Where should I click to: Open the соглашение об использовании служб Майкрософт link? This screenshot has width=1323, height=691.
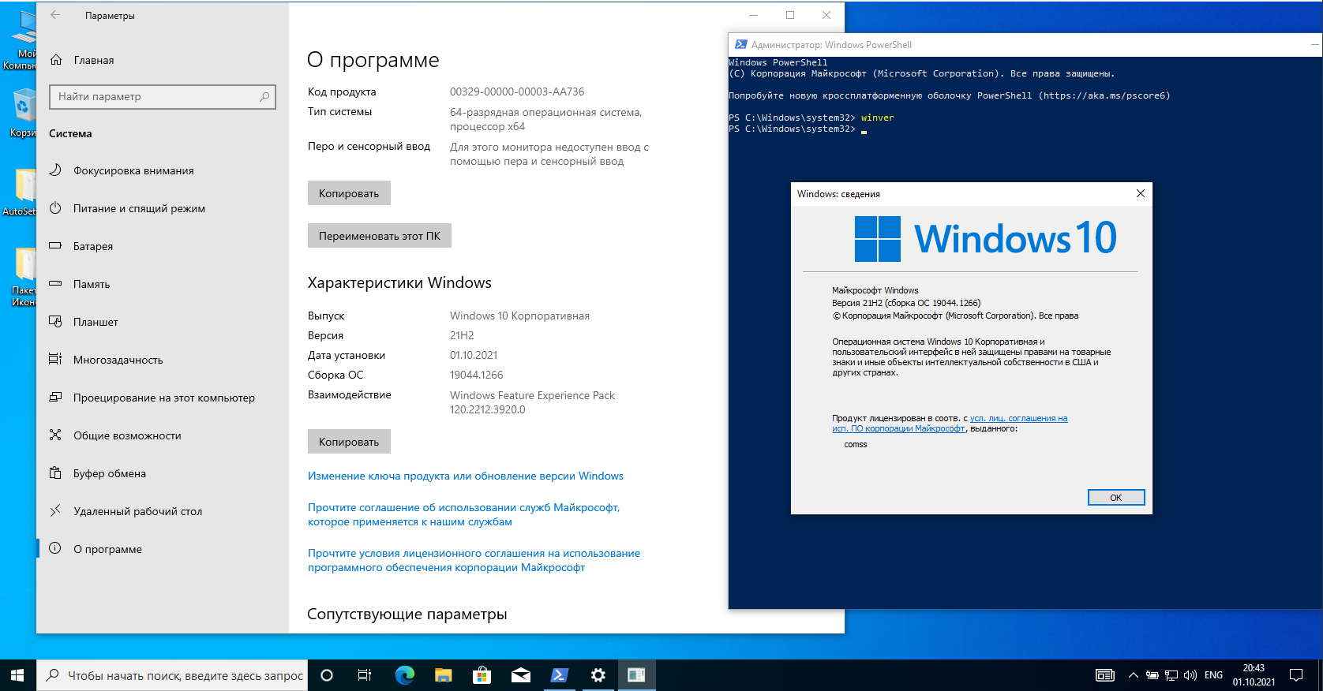[x=463, y=514]
